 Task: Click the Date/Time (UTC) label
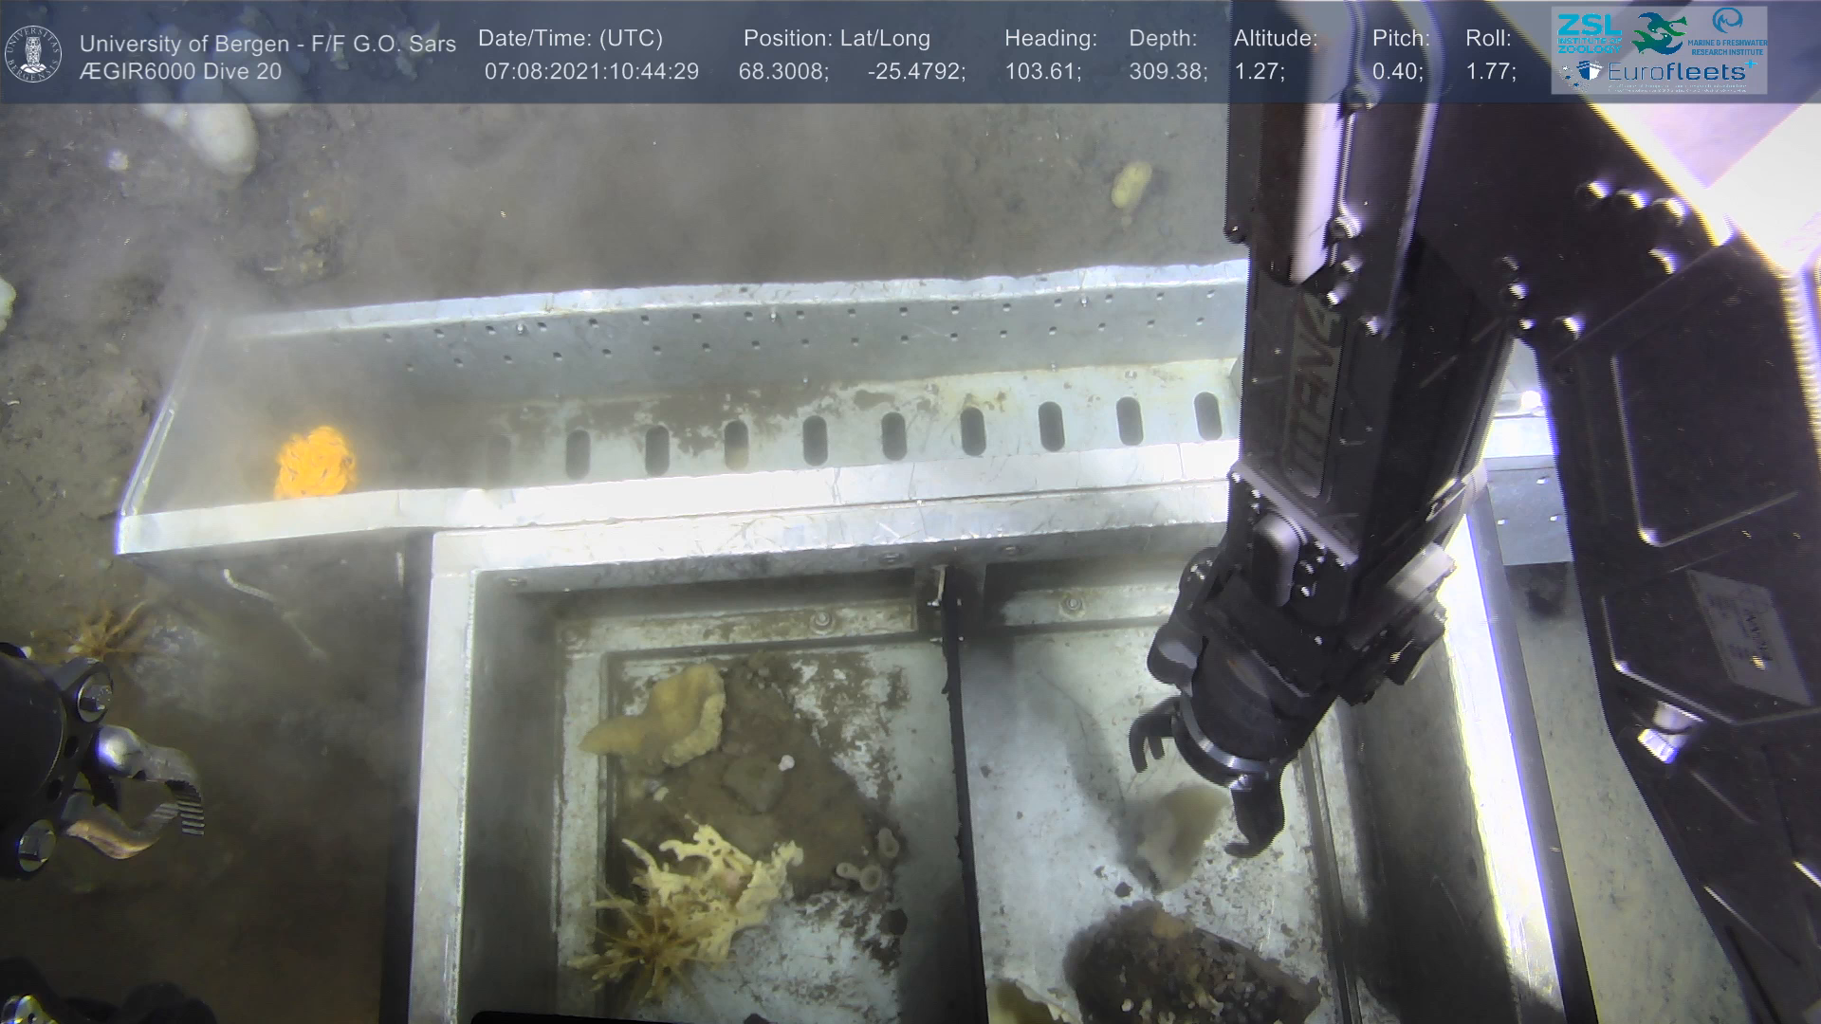coord(570,39)
